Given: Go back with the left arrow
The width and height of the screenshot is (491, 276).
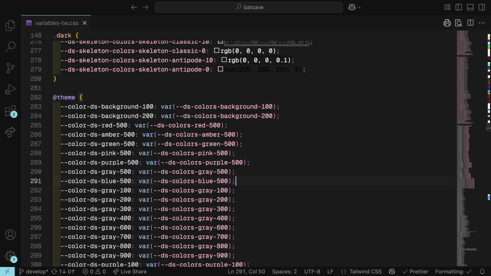Looking at the screenshot, I should [x=134, y=7].
